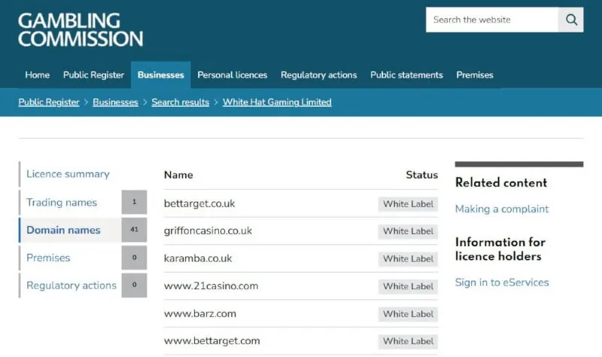This screenshot has height=357, width=602.
Task: Click the Name column header
Action: pyautogui.click(x=178, y=175)
